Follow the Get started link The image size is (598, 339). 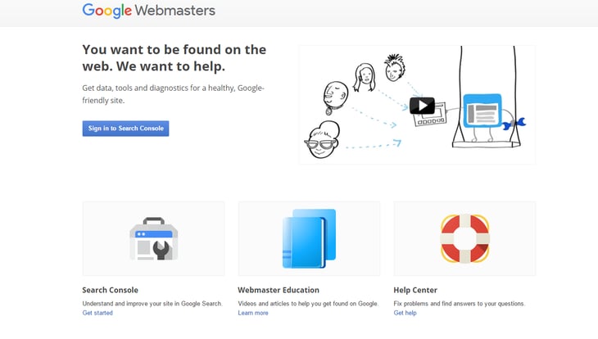pyautogui.click(x=97, y=313)
